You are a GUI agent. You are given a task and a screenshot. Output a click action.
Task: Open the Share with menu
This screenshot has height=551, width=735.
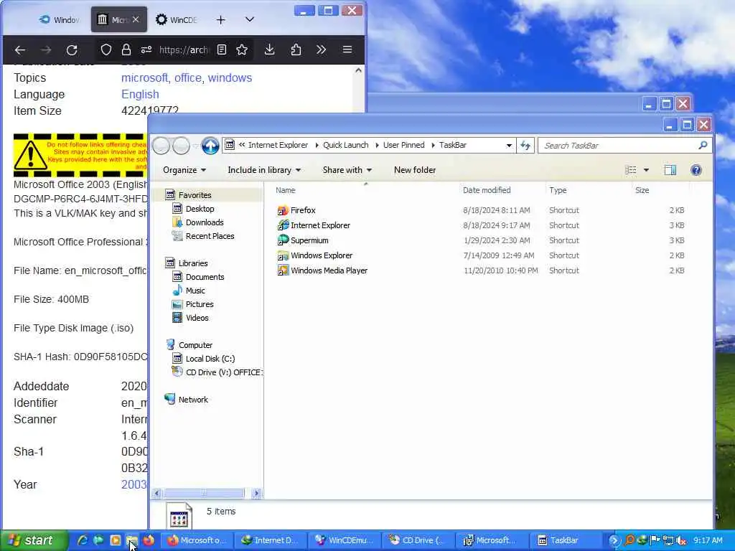[347, 170]
